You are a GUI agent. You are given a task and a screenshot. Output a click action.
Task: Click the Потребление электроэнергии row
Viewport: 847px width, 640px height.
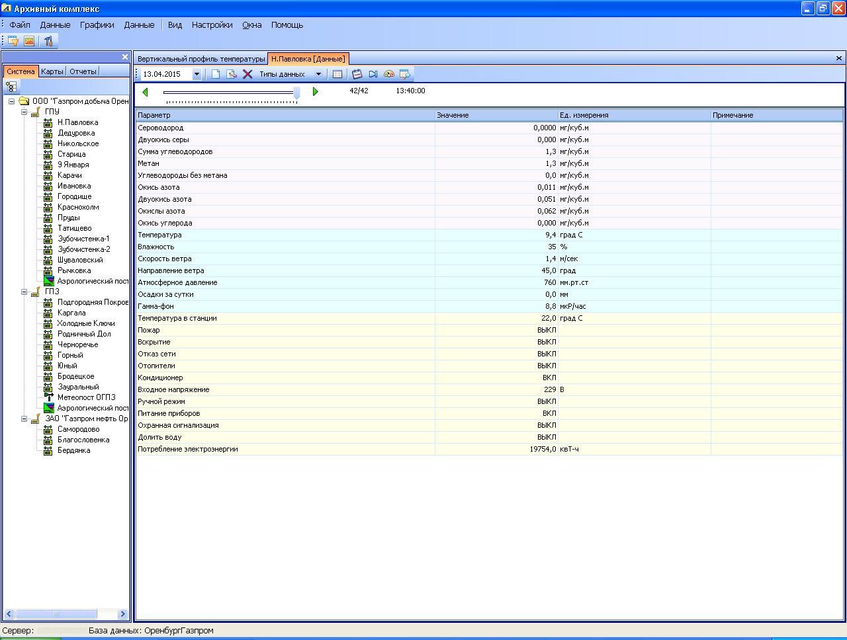pyautogui.click(x=490, y=449)
